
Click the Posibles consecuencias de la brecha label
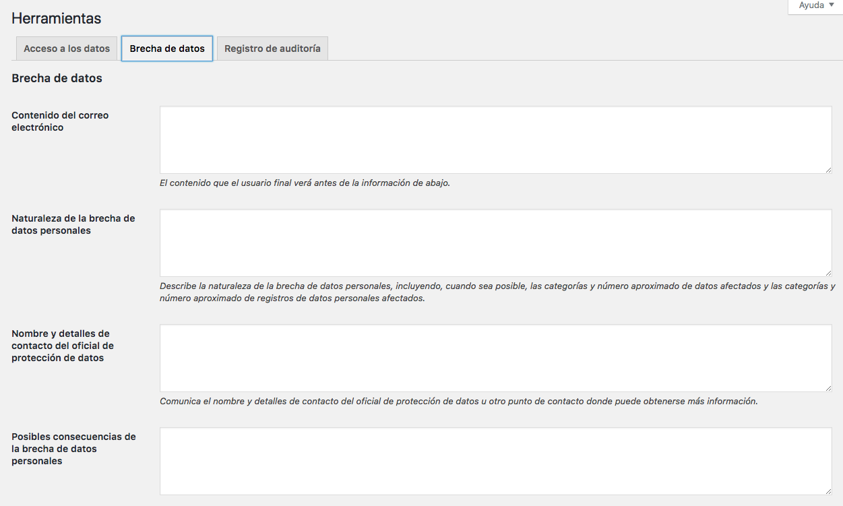73,449
